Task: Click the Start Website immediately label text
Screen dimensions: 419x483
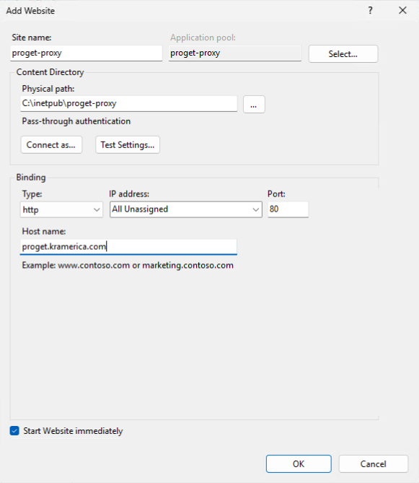Action: tap(73, 431)
